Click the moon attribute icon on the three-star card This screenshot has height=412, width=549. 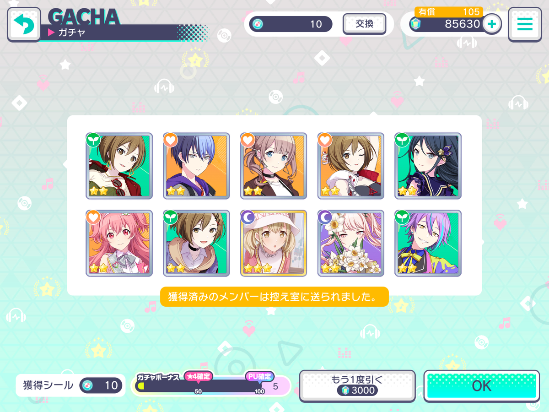[x=248, y=217]
